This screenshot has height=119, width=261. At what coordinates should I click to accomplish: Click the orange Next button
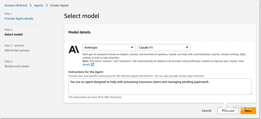[x=248, y=111]
